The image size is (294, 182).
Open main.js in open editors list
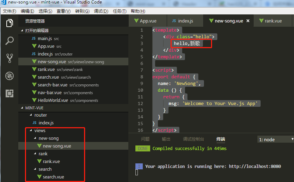click(73, 38)
